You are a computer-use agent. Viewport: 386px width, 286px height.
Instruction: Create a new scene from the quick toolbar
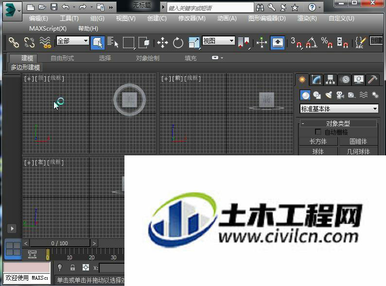pos(30,7)
